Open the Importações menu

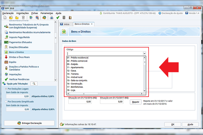(x=22, y=13)
